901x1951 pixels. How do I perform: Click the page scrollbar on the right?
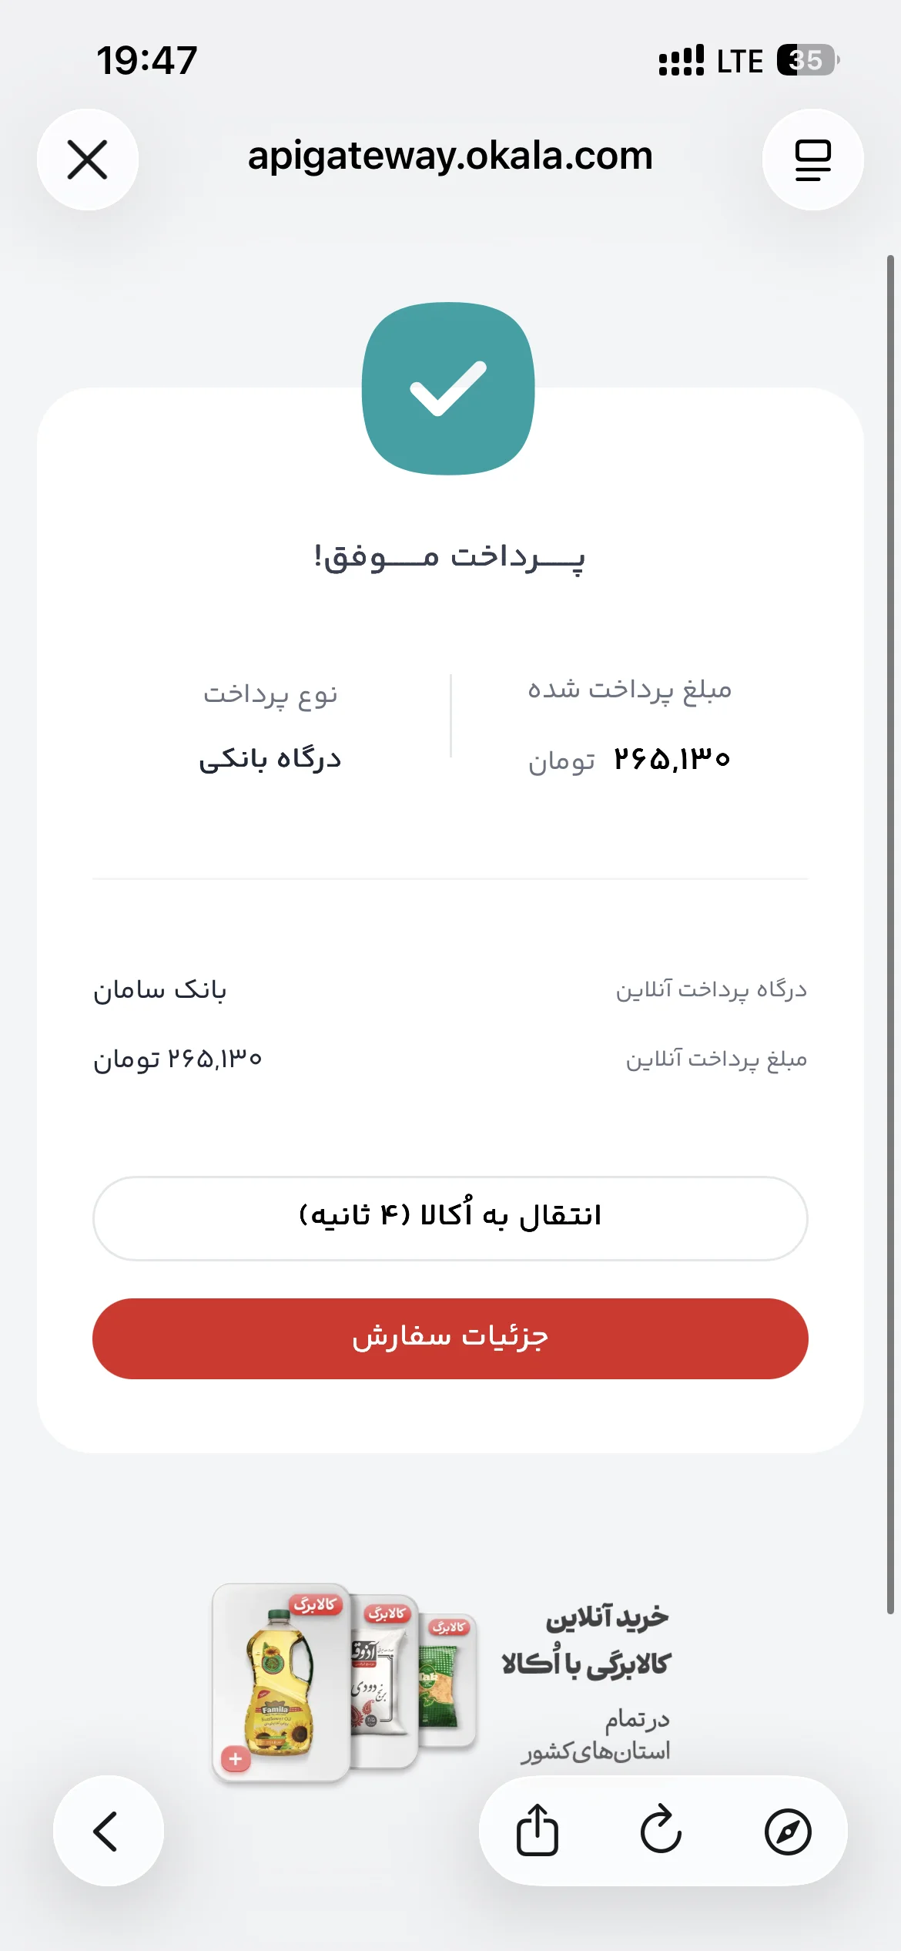coord(890,934)
